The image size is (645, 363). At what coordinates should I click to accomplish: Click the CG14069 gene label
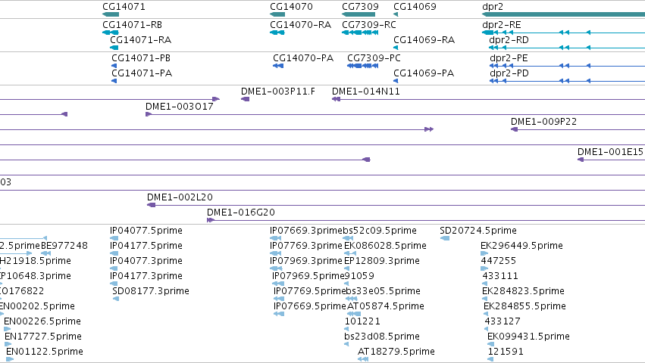coord(415,7)
